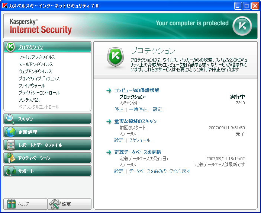Image resolution: width=261 pixels, height=213 pixels.
Task: Close the Kaspersky window
Action: pyautogui.click(x=255, y=6)
